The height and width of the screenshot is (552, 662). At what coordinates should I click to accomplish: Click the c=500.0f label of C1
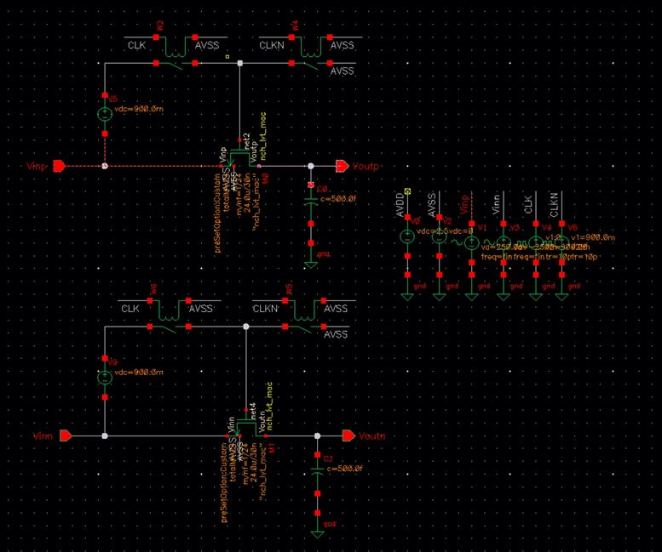pyautogui.click(x=344, y=468)
